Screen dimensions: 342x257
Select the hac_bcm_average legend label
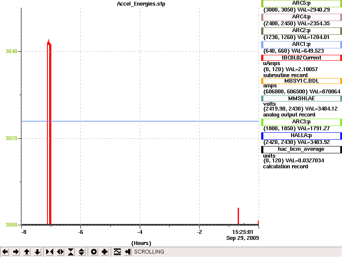tap(301, 149)
